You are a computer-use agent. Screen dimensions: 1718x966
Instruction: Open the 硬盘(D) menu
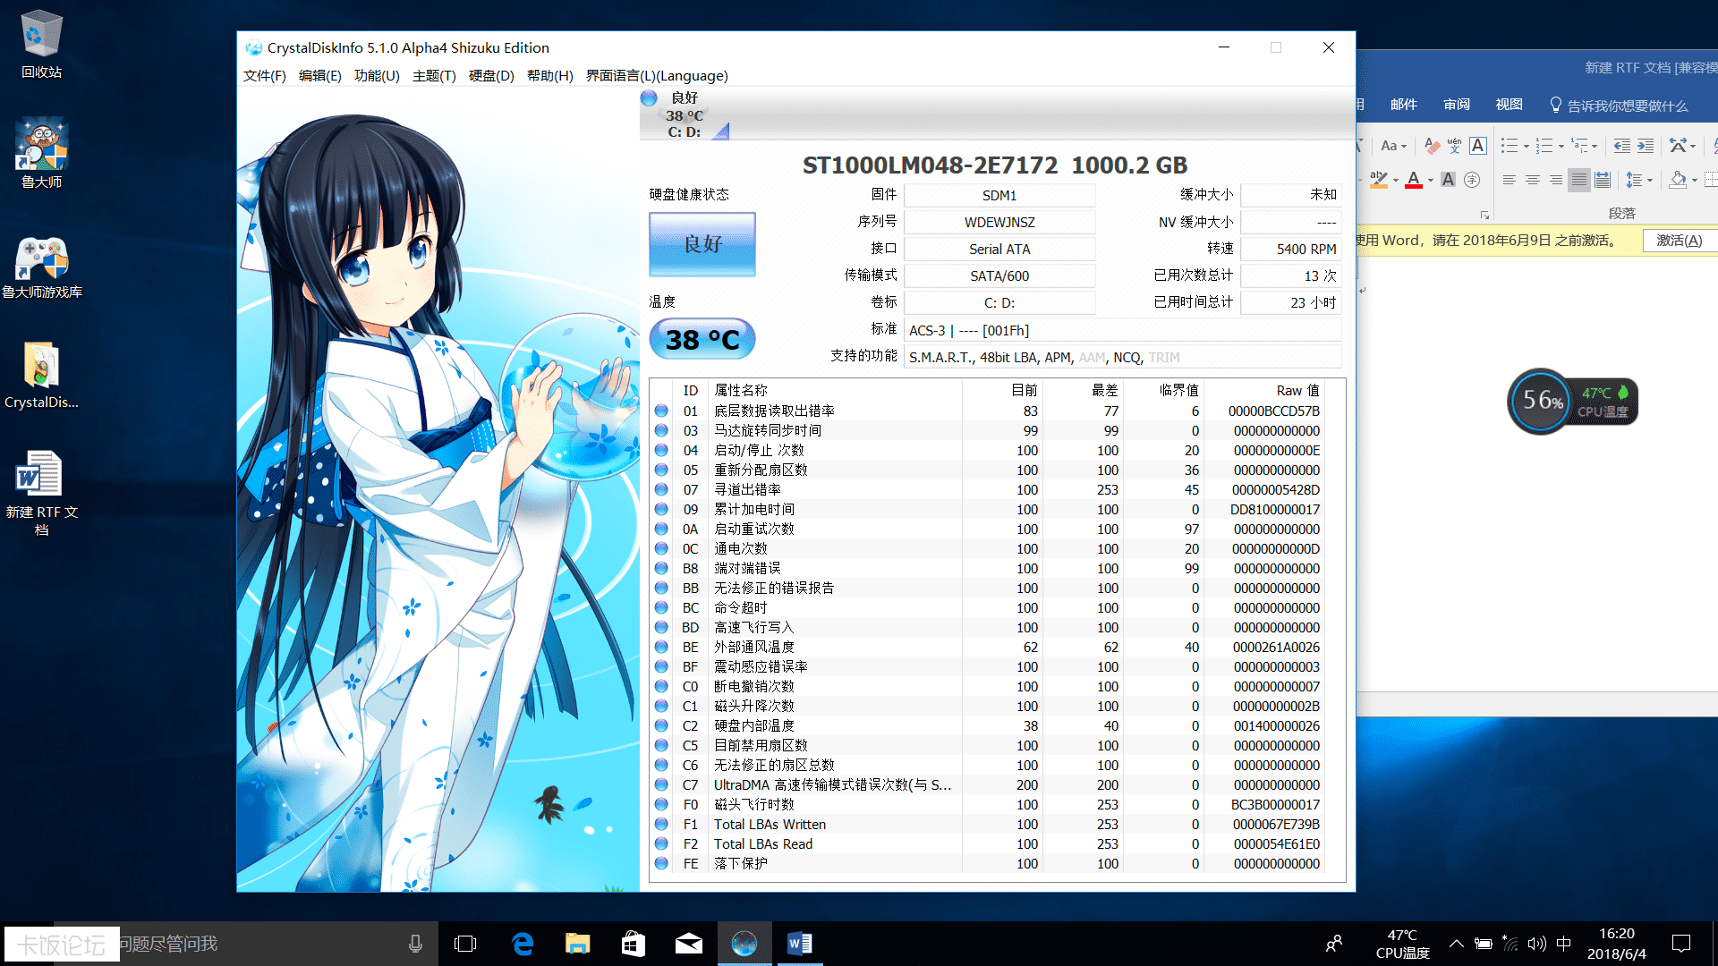point(491,76)
